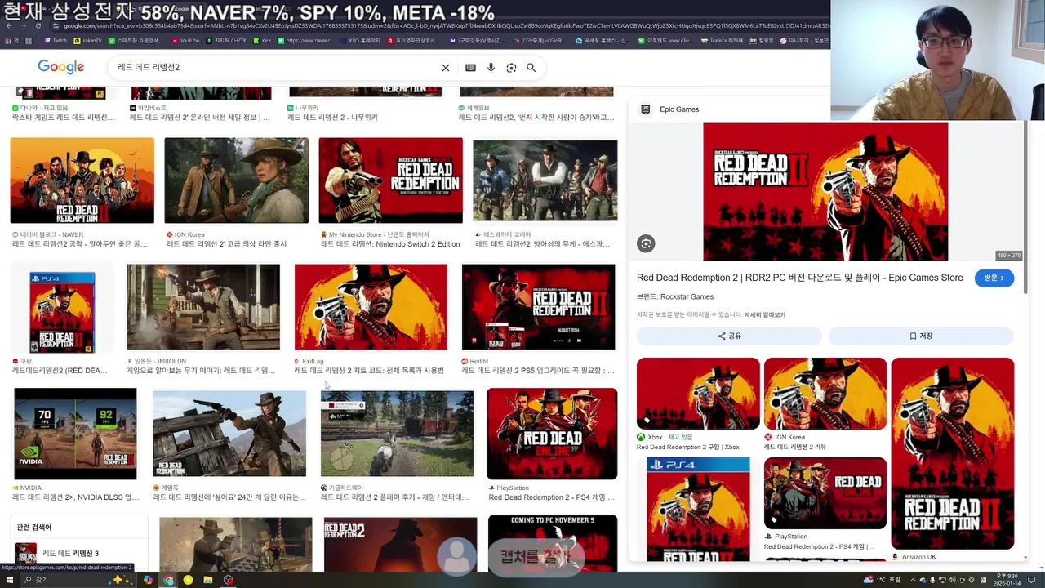Open the taskbar weather widget
Image resolution: width=1045 pixels, height=588 pixels.
[880, 580]
